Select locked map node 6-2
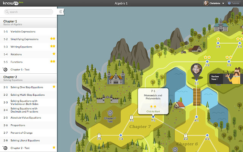The height and width of the screenshot is (152, 243). click(x=186, y=135)
